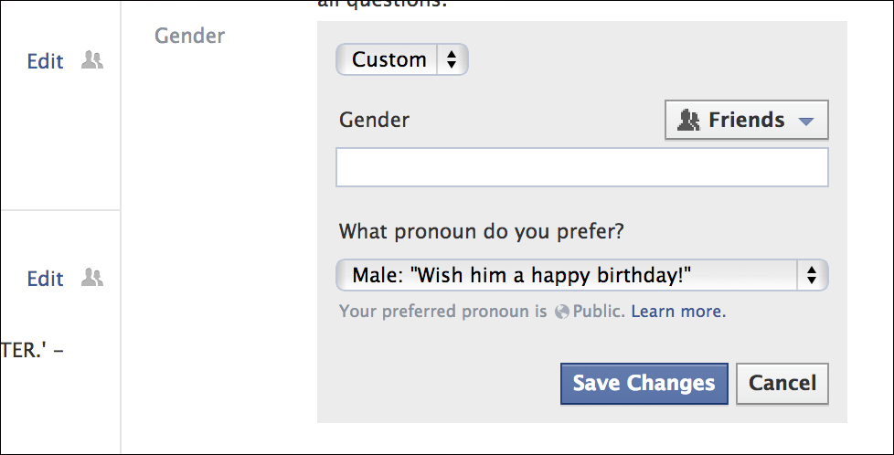This screenshot has height=455, width=894.
Task: Click the friends audience icon beside lower Edit
Action: (x=91, y=278)
